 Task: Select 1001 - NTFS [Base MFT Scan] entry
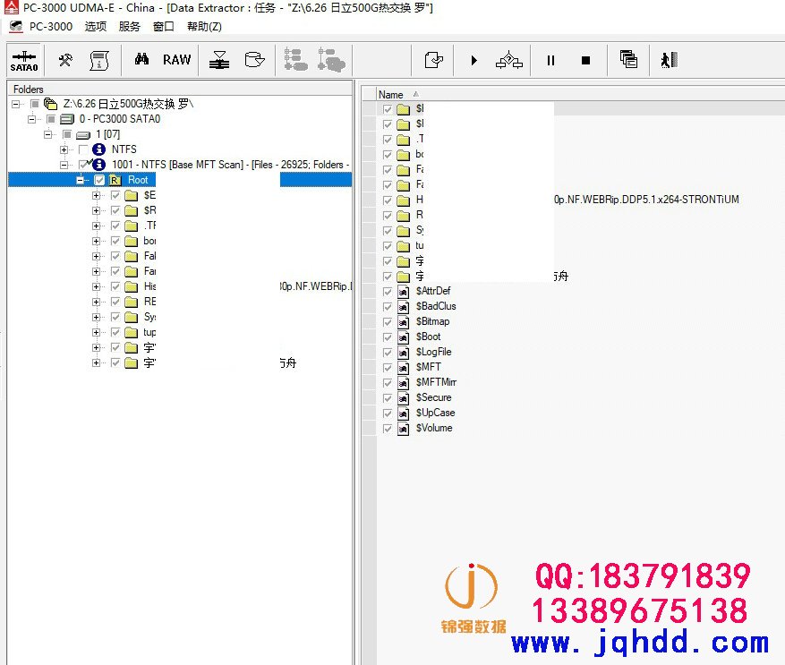pyautogui.click(x=230, y=165)
